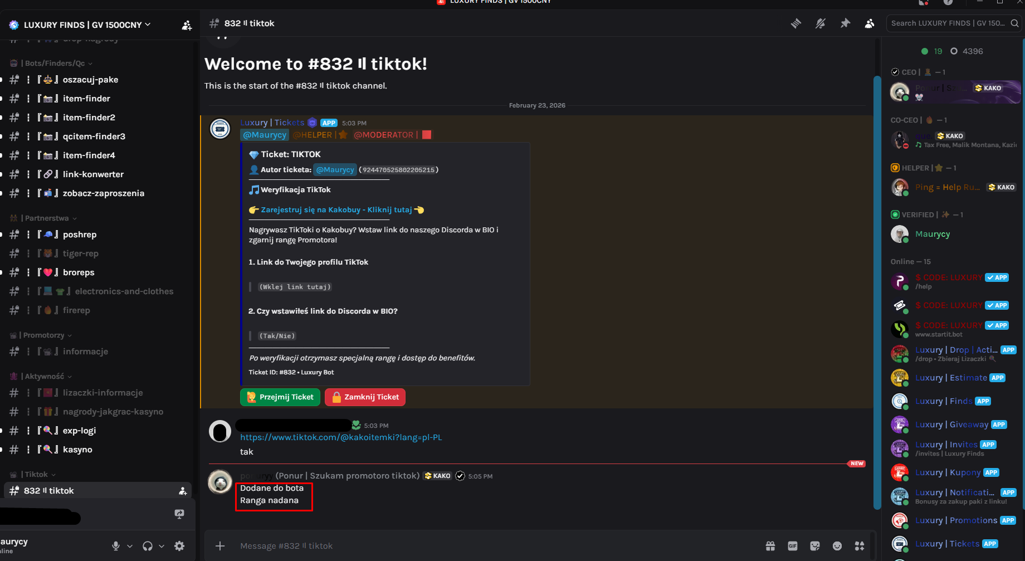The width and height of the screenshot is (1025, 561).
Task: Click the Przejmij Ticket button
Action: 280,397
